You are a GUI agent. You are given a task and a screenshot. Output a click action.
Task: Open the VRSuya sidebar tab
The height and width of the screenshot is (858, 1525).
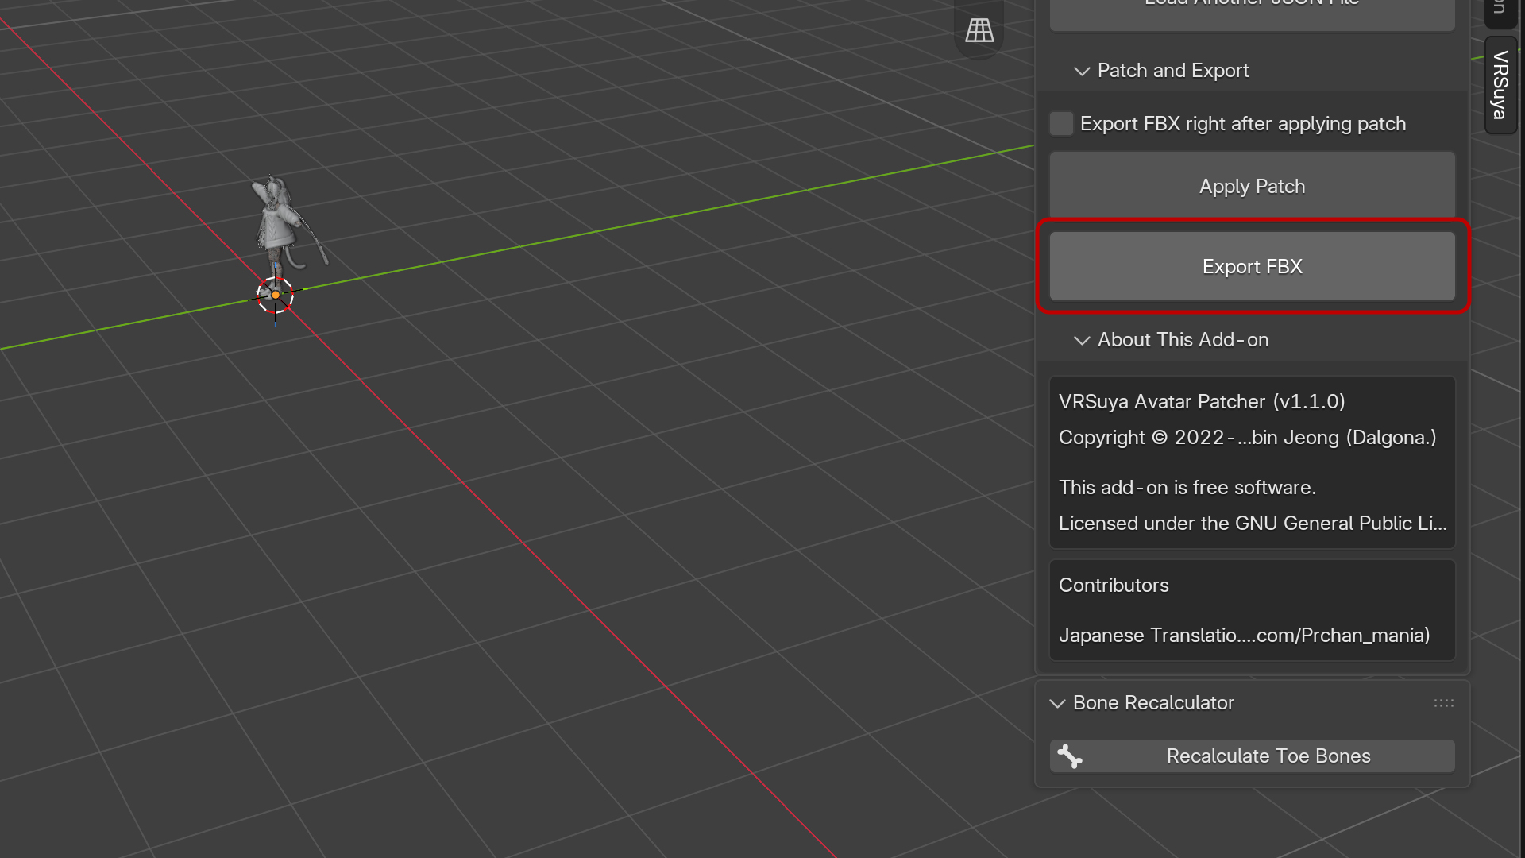[x=1500, y=85]
